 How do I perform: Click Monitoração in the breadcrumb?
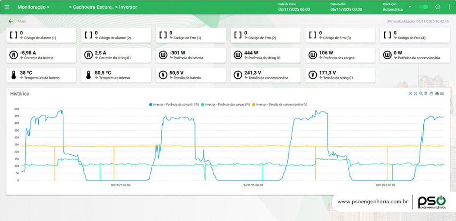tap(33, 7)
